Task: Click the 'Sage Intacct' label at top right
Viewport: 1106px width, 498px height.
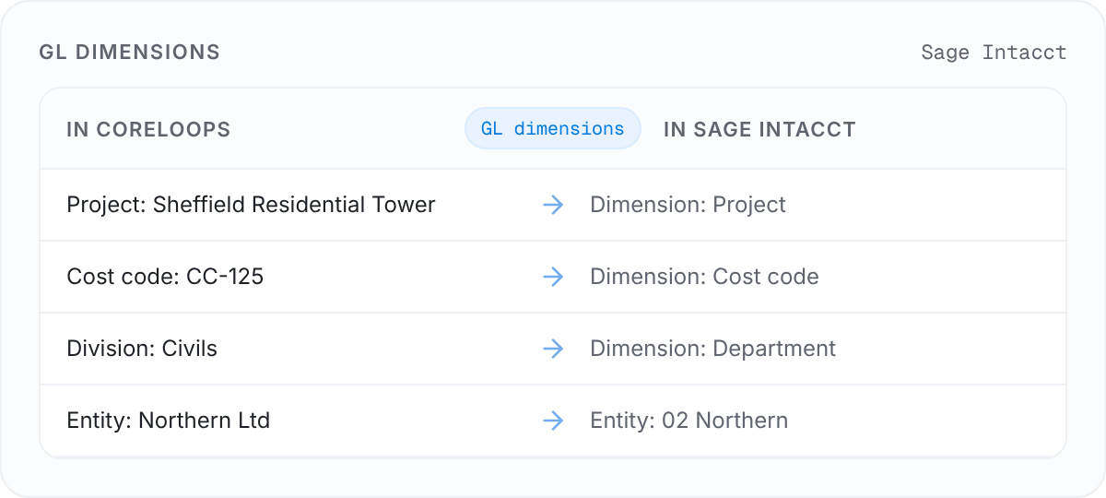Action: tap(994, 52)
